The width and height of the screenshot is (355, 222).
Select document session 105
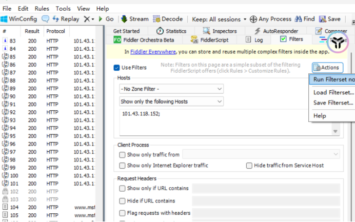point(49,215)
